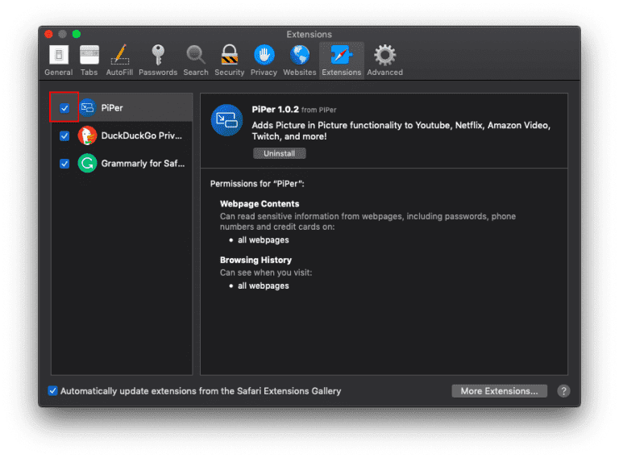Open the Security padlock pane

230,60
